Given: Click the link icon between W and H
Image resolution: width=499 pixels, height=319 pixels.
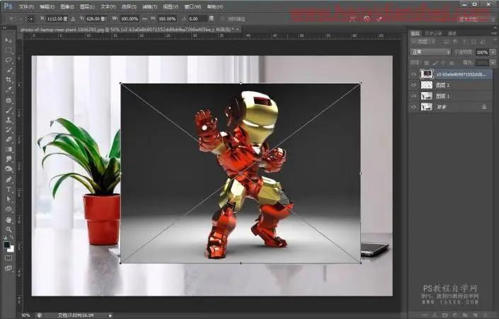Looking at the screenshot, I should click(x=145, y=19).
